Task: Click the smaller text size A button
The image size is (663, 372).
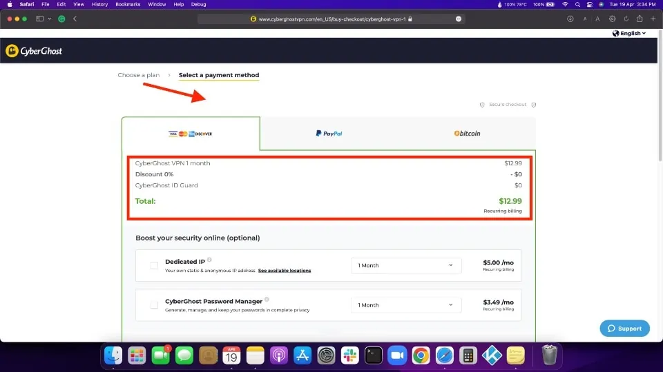Action: (x=585, y=19)
